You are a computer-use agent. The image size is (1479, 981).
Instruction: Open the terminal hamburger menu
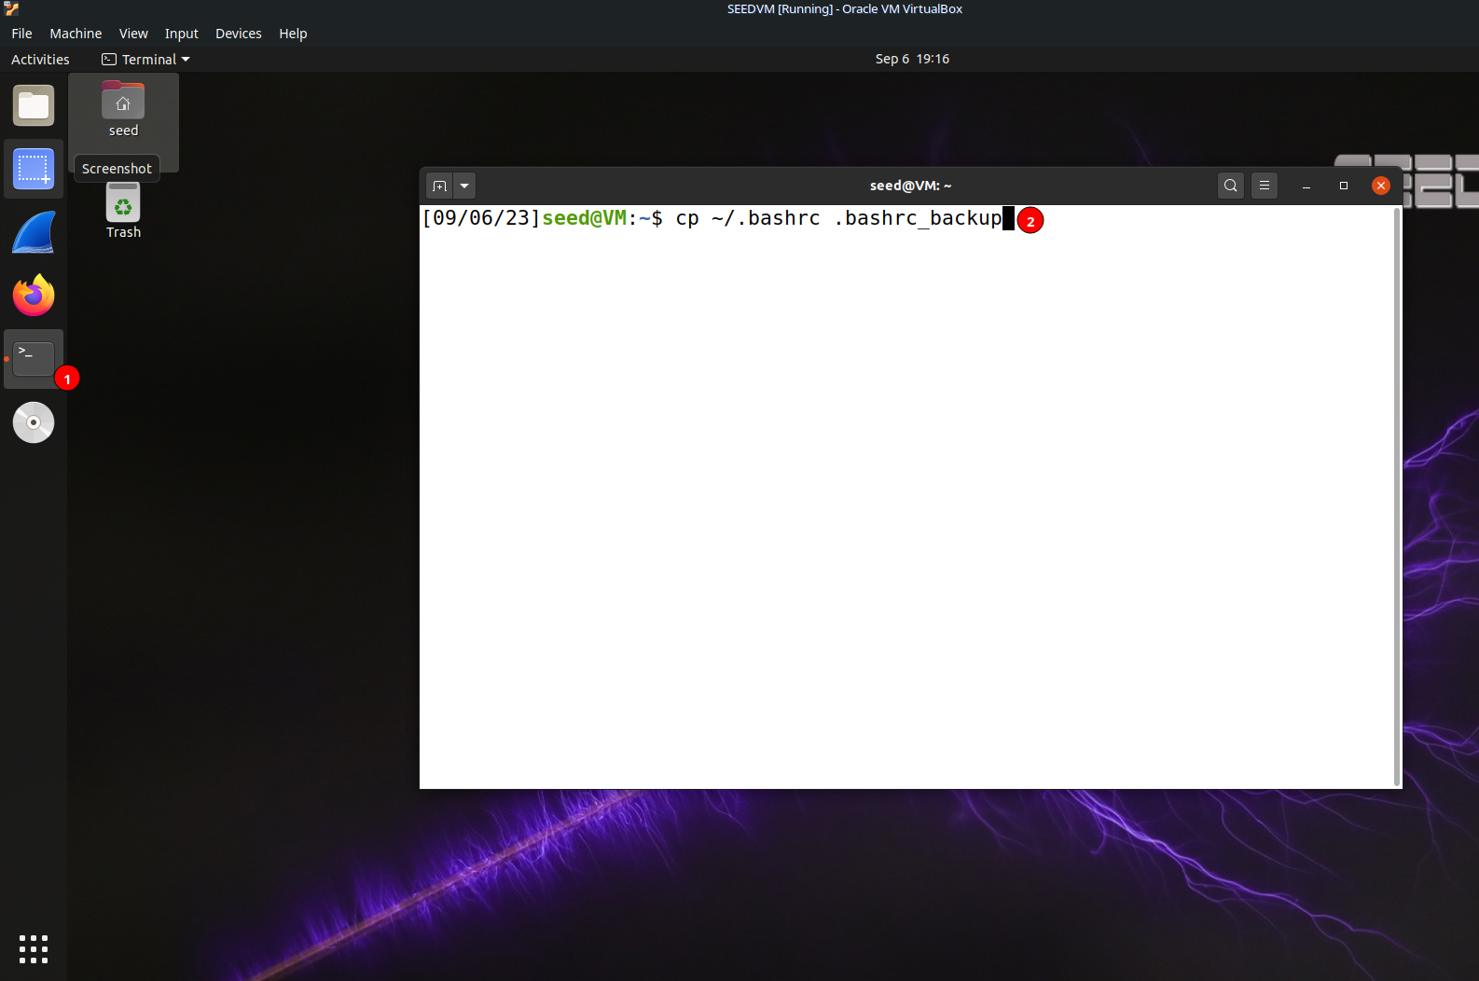pyautogui.click(x=1265, y=186)
